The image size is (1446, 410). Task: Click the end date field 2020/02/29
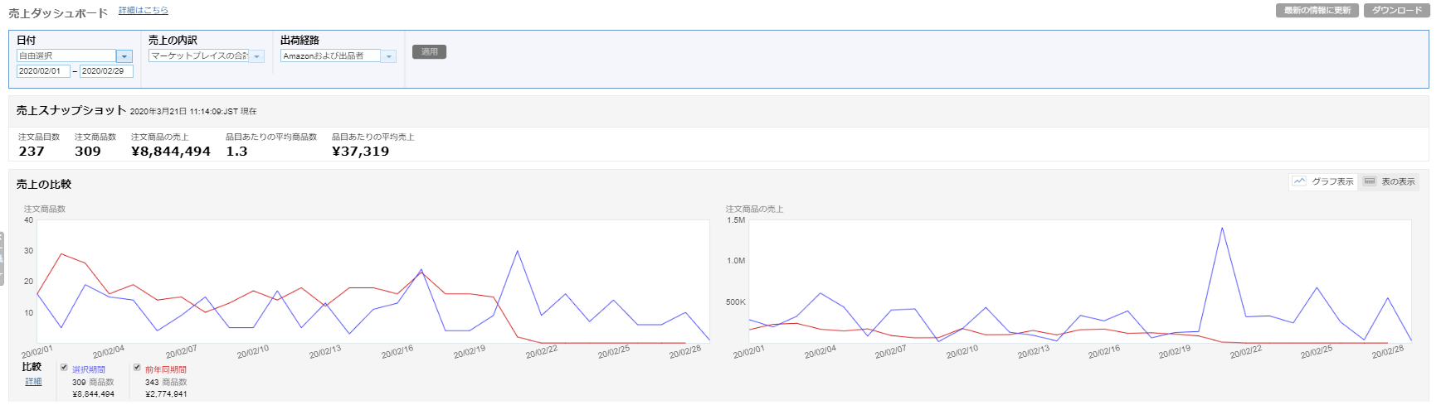tap(106, 71)
